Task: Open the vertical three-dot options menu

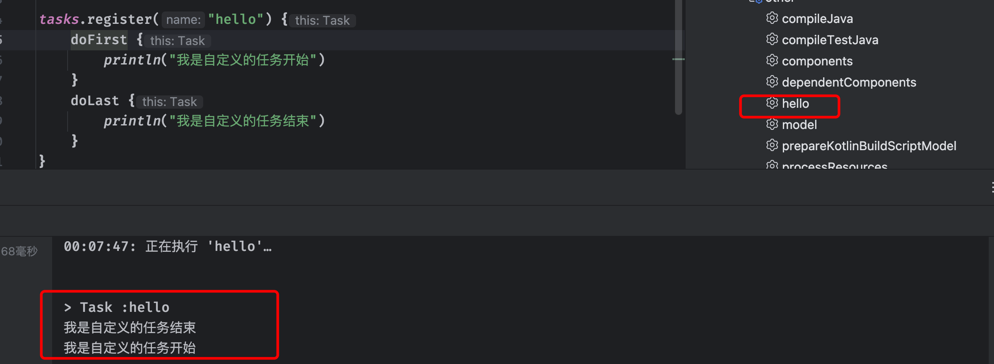Action: 992,187
